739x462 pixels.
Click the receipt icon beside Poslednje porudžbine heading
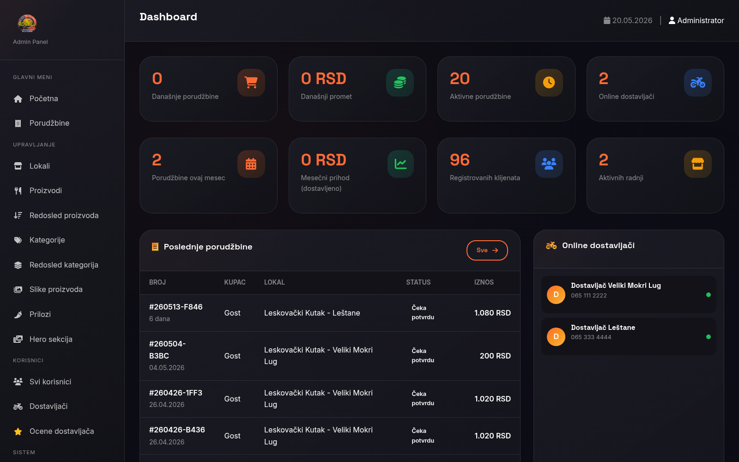(155, 247)
